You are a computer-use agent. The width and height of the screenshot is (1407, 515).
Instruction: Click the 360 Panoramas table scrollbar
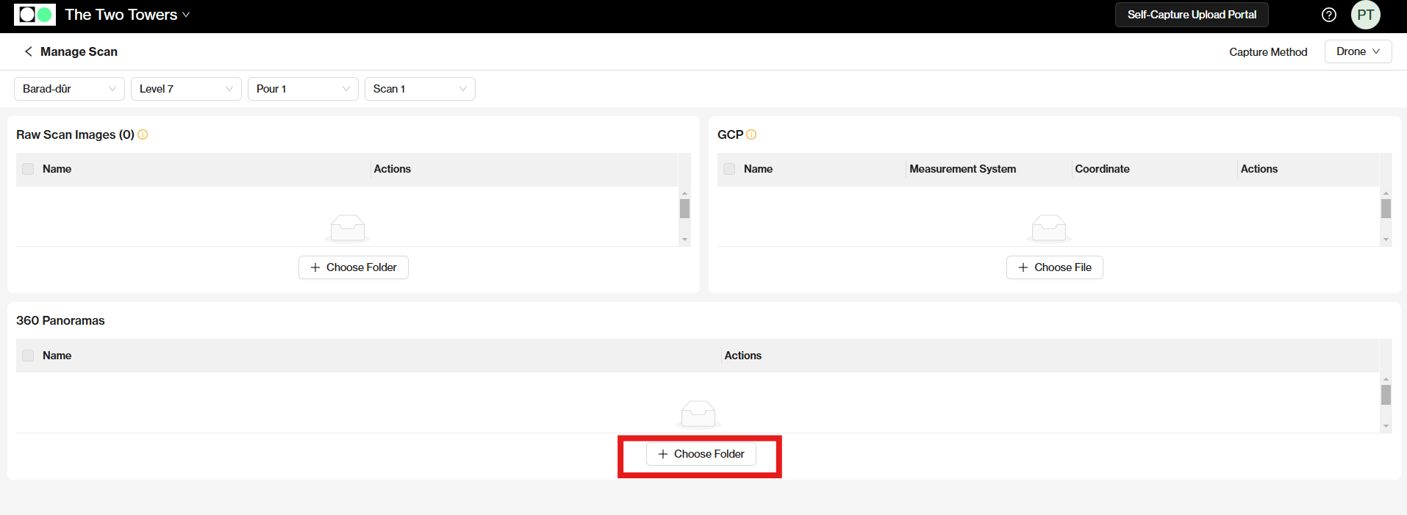click(x=1386, y=395)
